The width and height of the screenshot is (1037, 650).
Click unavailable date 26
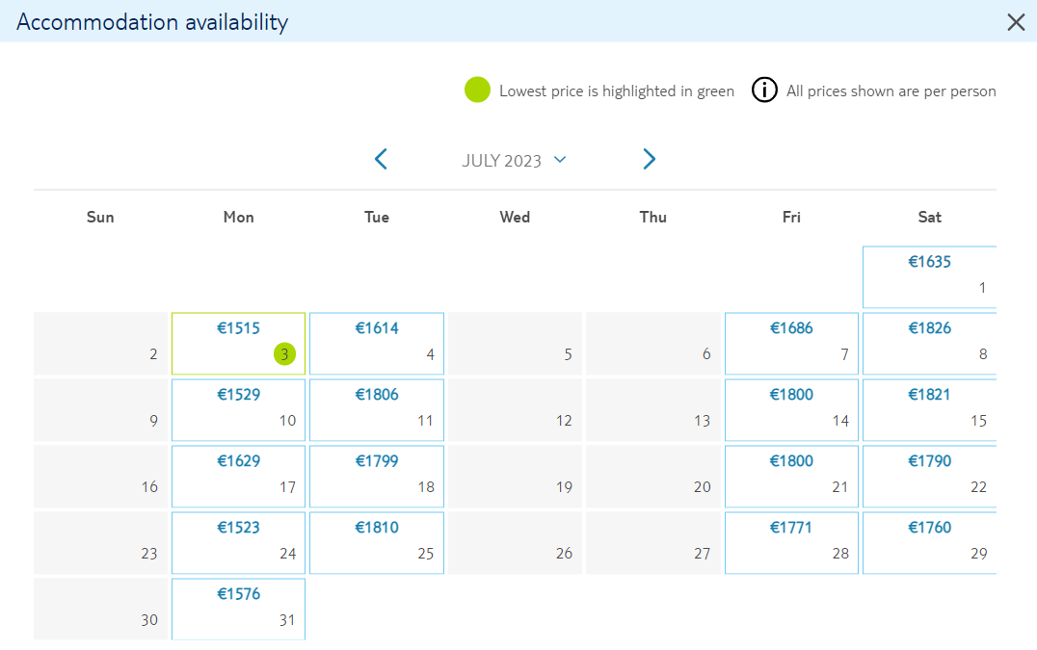[x=515, y=543]
